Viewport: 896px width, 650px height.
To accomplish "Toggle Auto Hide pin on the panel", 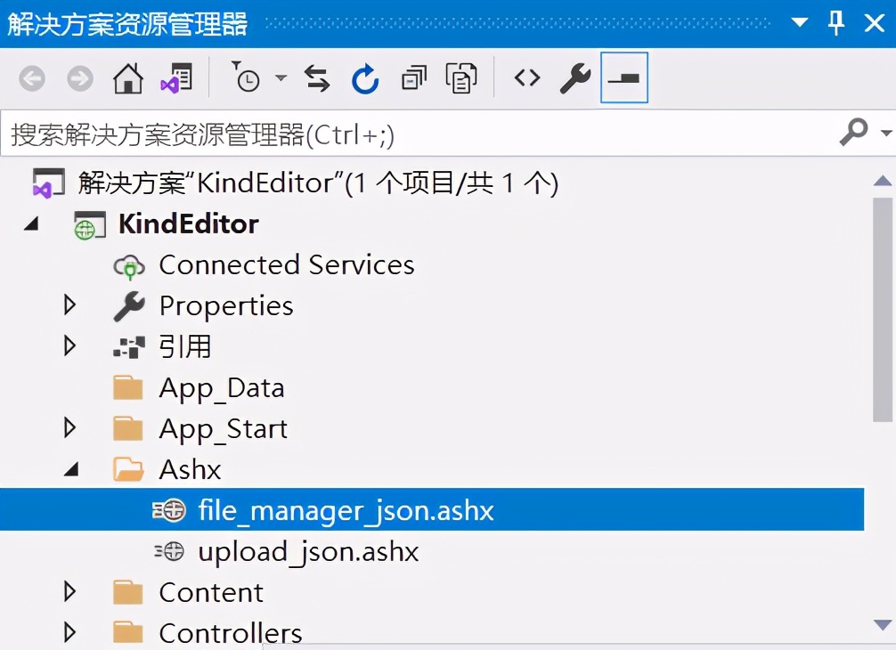I will tap(836, 23).
